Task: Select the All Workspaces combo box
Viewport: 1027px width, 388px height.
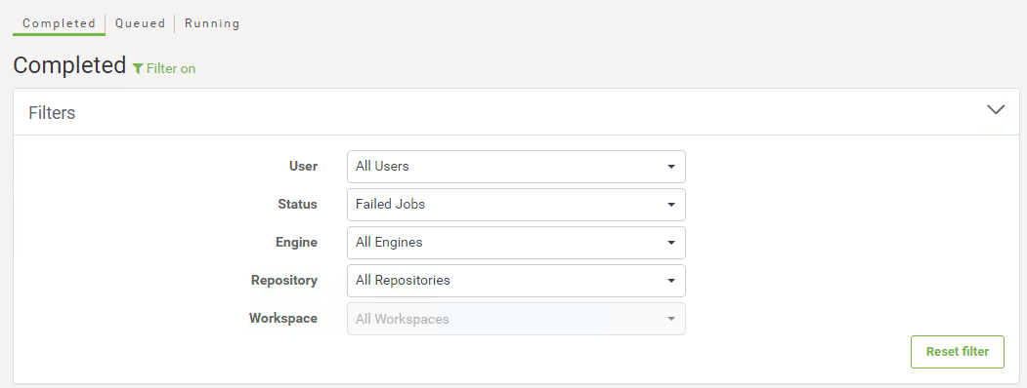Action: [516, 319]
